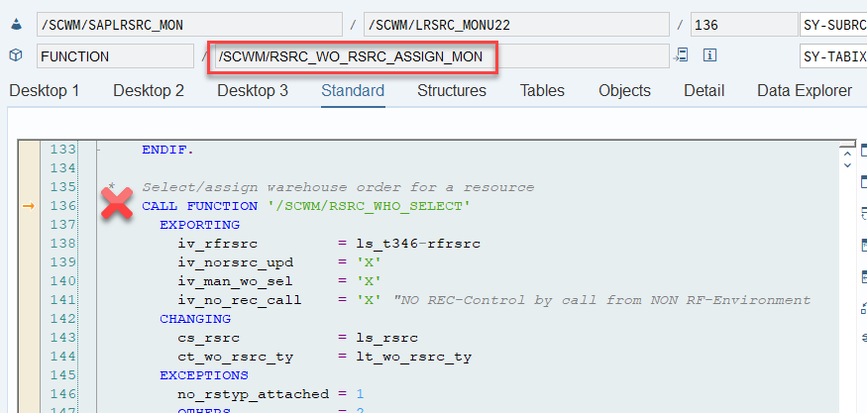Click the up chevron in code scroll area
The image size is (867, 413).
(847, 154)
